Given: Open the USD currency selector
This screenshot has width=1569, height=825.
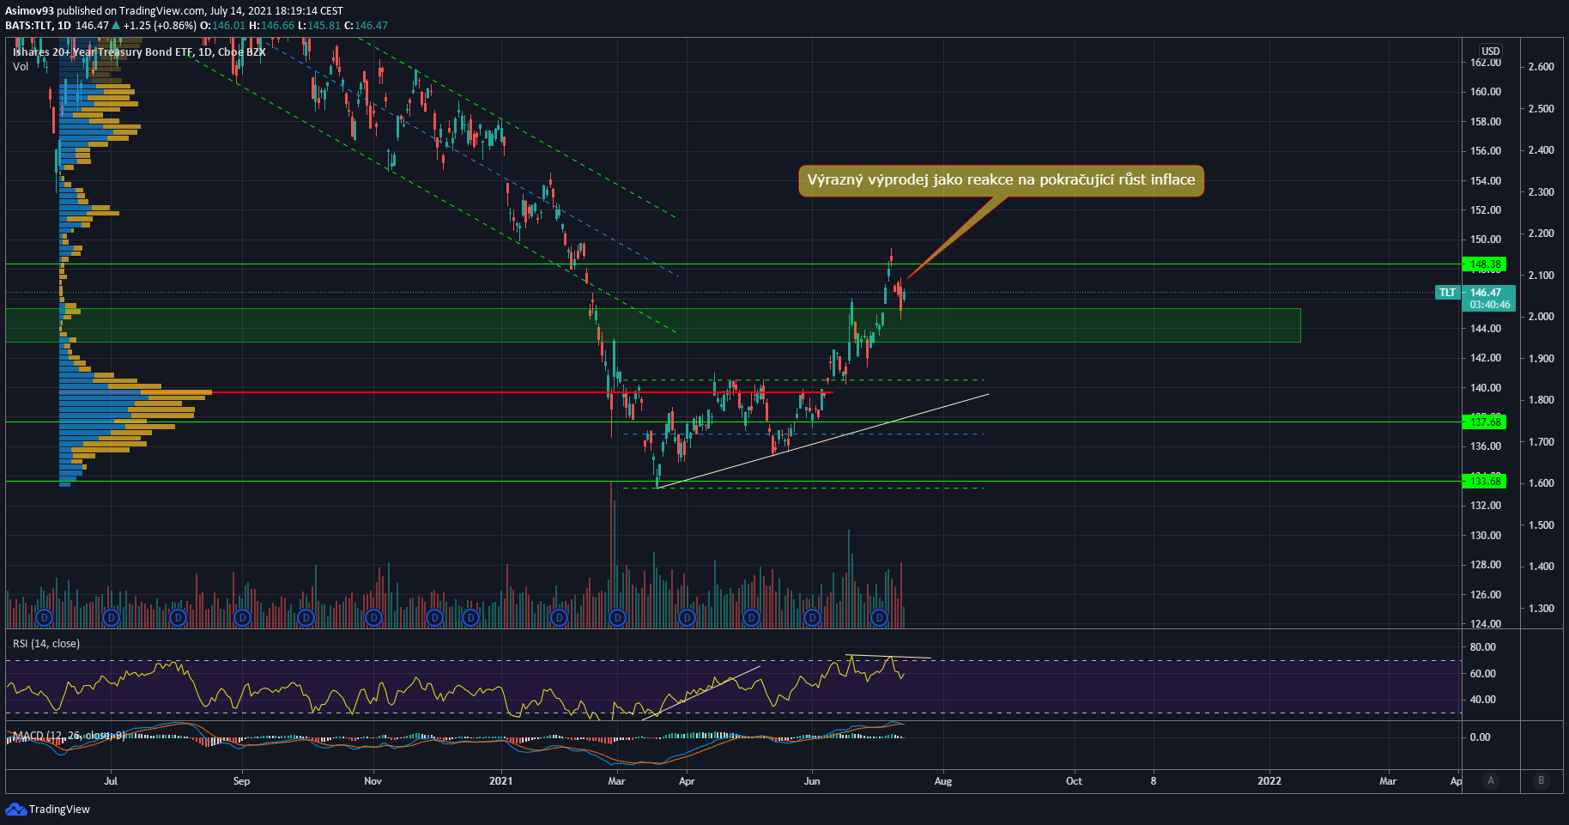Looking at the screenshot, I should pos(1490,52).
